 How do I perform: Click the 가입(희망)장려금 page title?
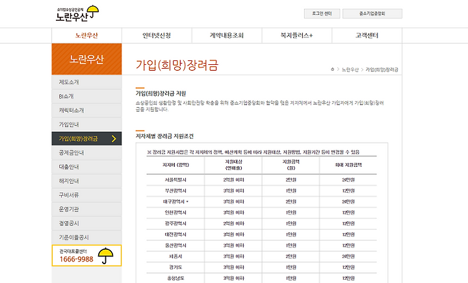[177, 66]
